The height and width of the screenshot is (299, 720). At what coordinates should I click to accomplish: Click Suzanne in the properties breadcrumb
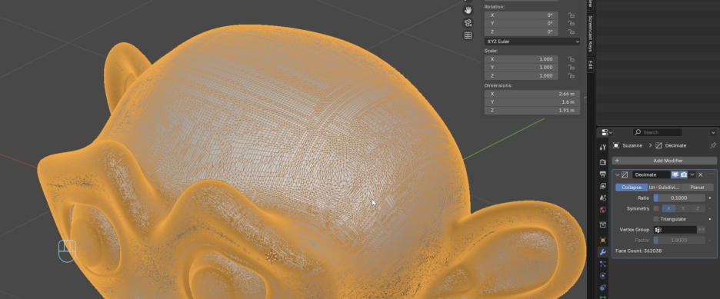point(633,145)
